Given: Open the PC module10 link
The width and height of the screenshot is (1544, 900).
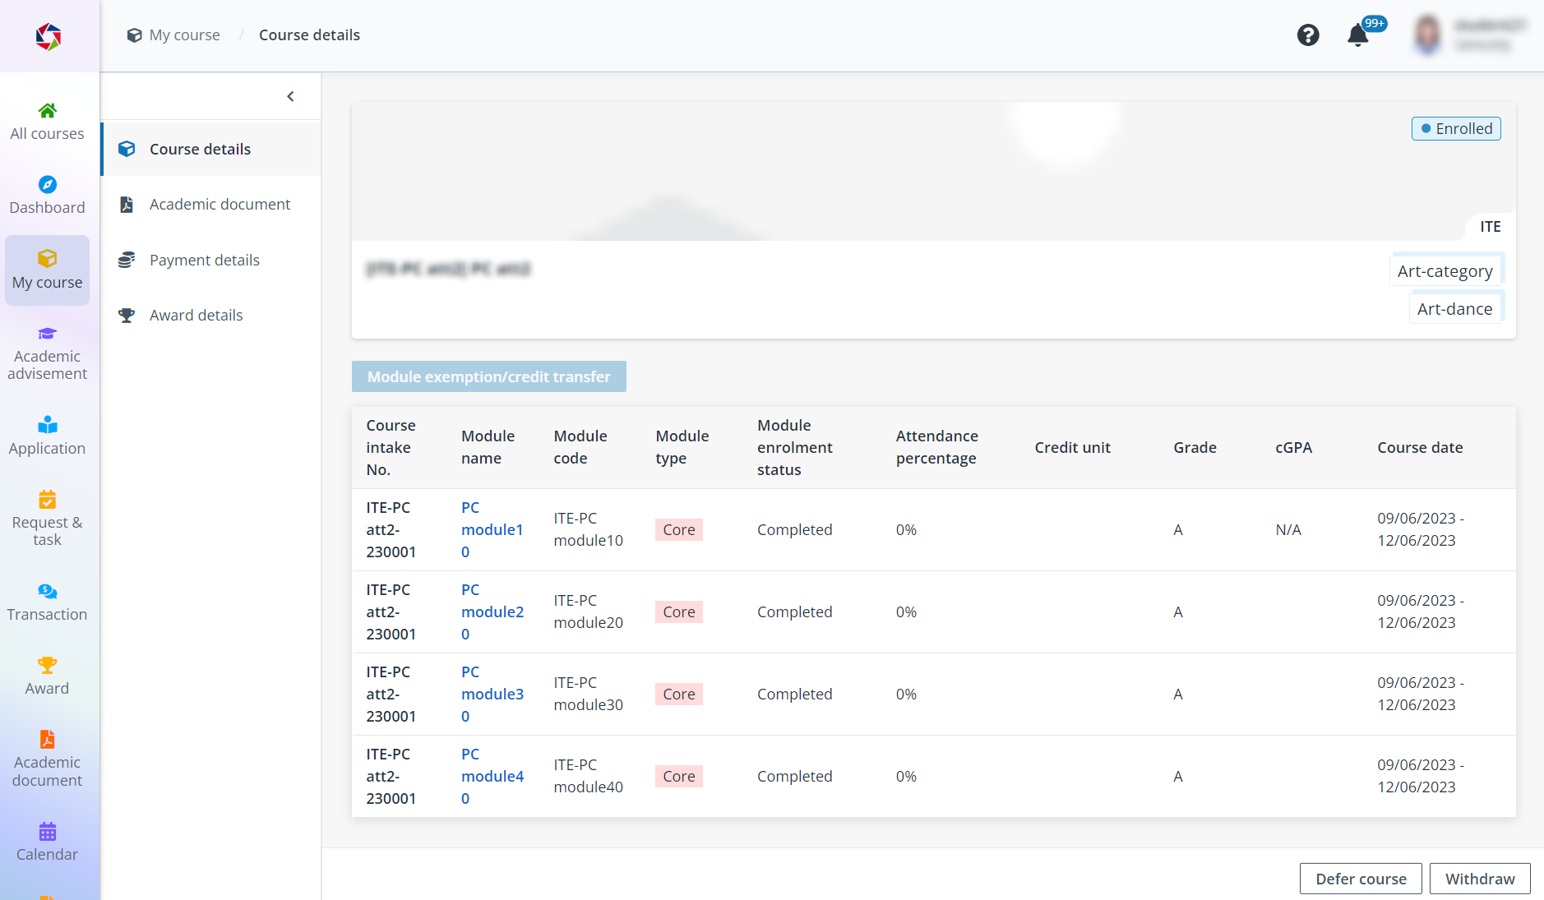Looking at the screenshot, I should pos(492,529).
